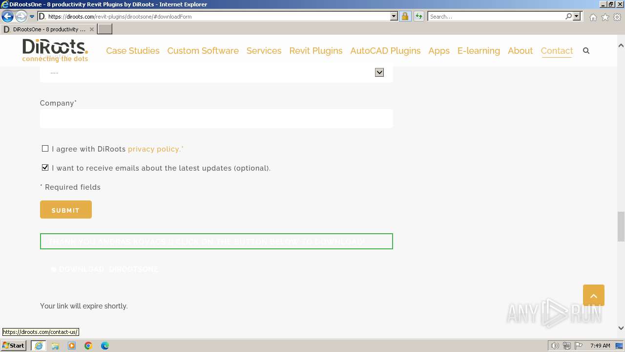Screen dimensions: 625x352
Task: Switch to Internet Explorer in the taskbar
Action: pos(38,346)
